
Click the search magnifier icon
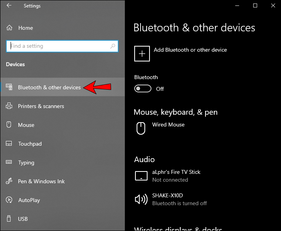113,46
